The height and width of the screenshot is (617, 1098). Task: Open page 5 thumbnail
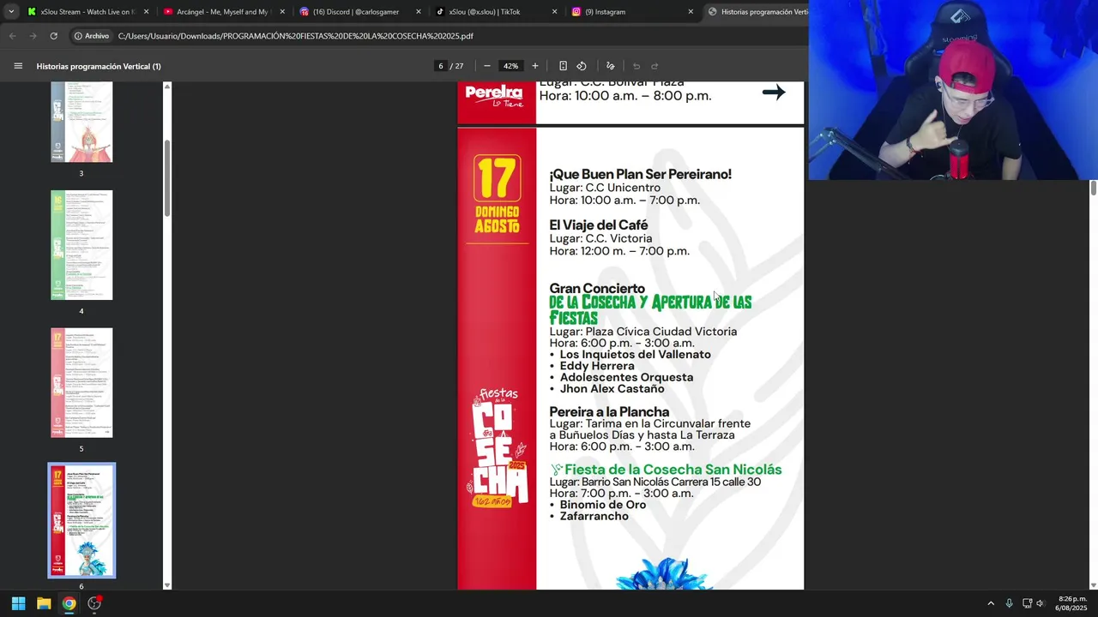[81, 383]
